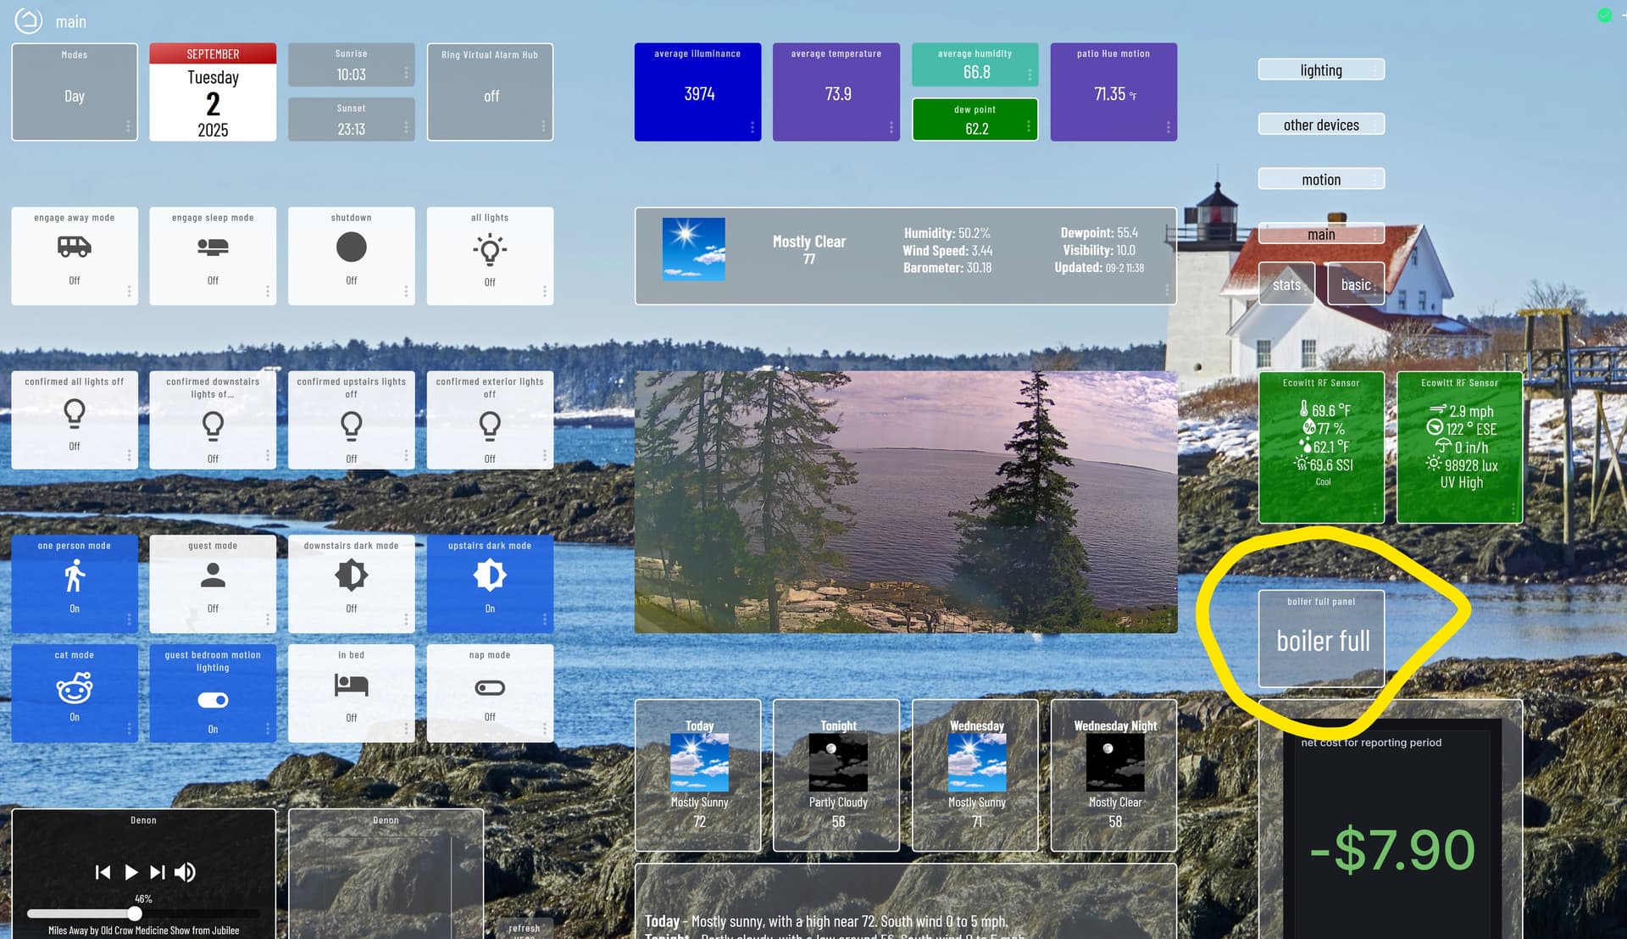Viewport: 1627px width, 939px height.
Task: Click the stats button
Action: point(1285,285)
